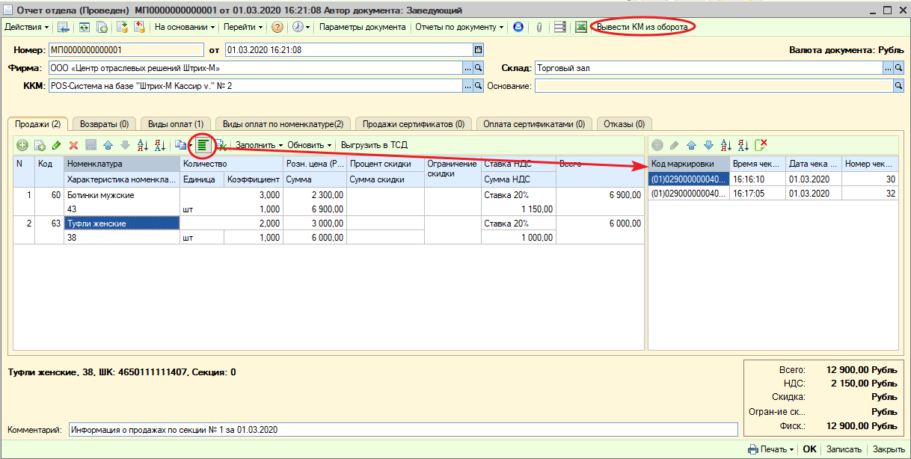Select the Ботинки мужские row
911x459 pixels.
pos(100,195)
